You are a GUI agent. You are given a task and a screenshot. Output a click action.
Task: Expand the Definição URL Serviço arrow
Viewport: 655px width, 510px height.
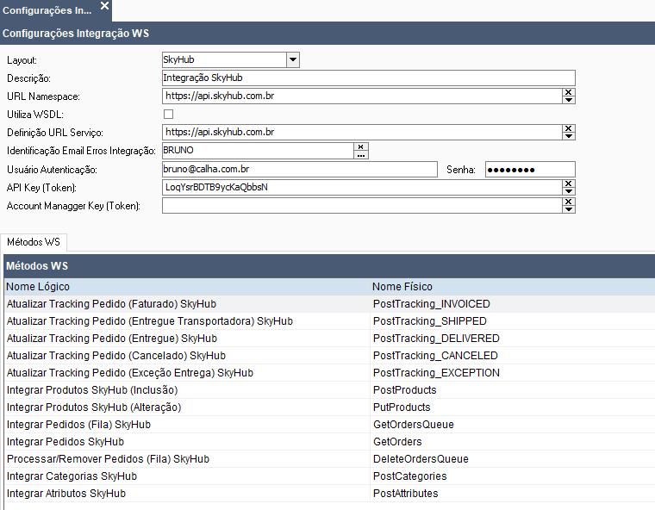pos(569,136)
